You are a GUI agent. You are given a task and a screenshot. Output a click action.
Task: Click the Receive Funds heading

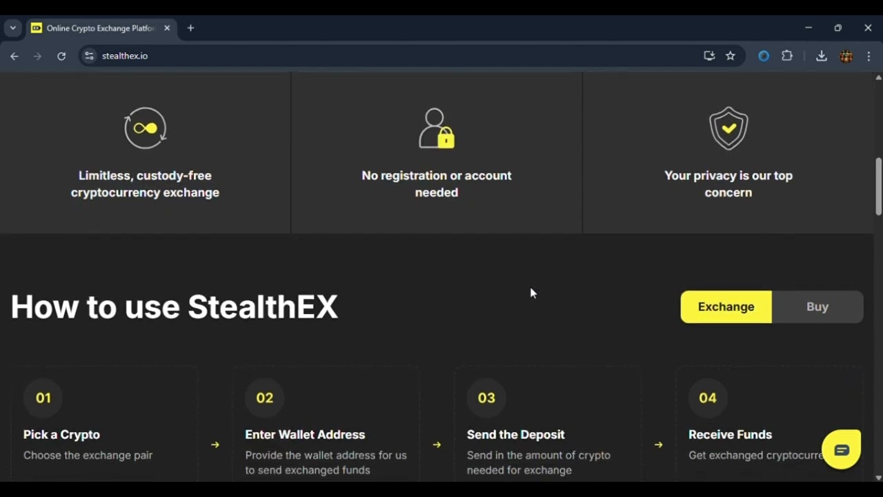(x=730, y=434)
